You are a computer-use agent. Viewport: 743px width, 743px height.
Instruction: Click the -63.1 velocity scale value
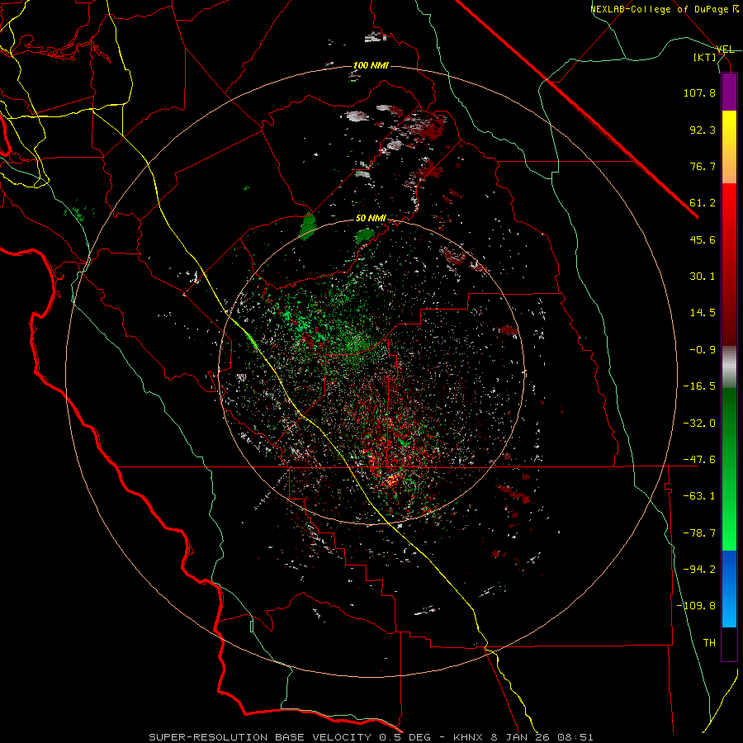(699, 496)
